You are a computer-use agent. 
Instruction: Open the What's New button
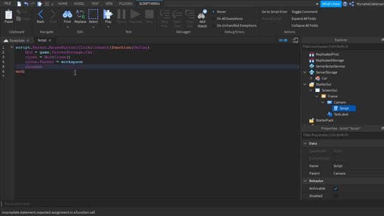pos(331,4)
